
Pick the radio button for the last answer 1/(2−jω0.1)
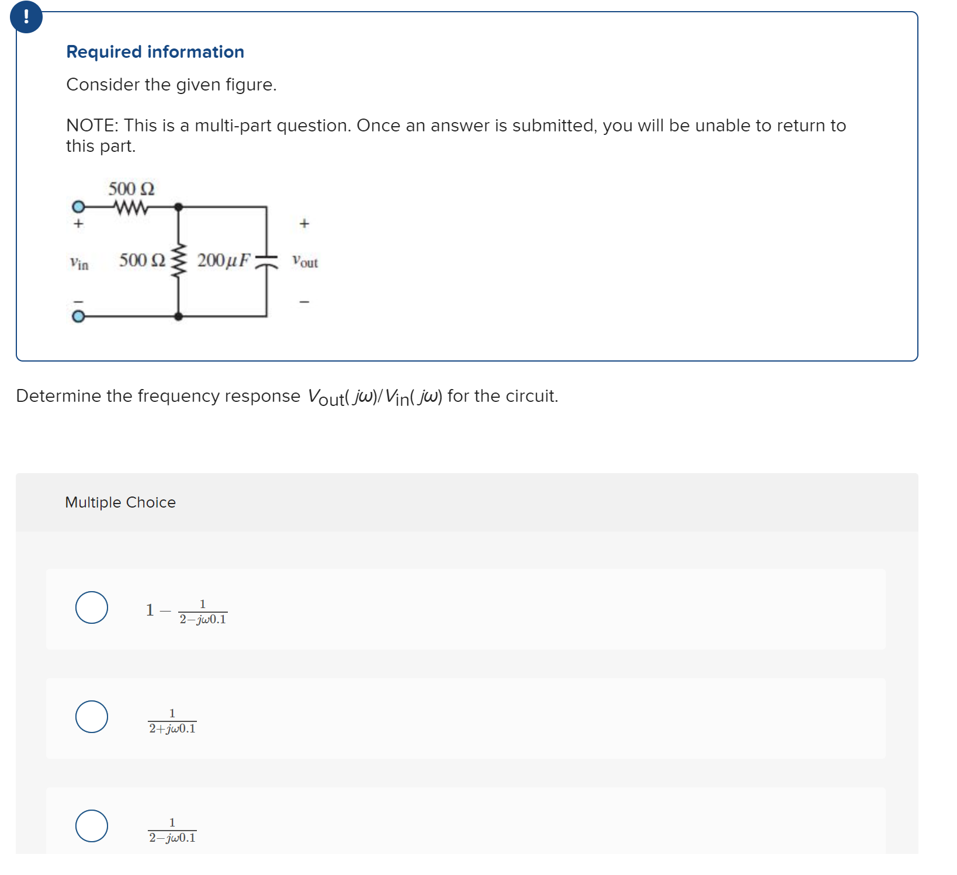tap(92, 826)
